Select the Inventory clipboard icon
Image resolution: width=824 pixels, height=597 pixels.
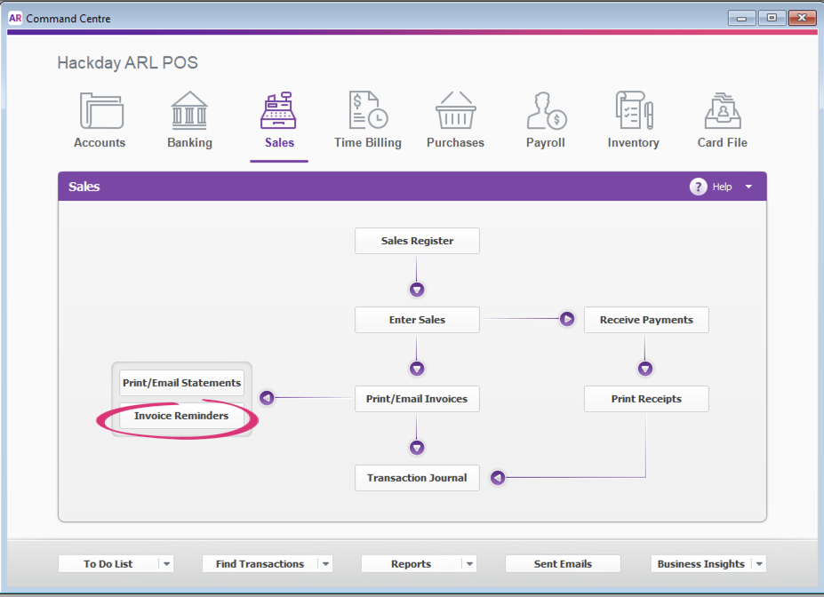pos(633,111)
